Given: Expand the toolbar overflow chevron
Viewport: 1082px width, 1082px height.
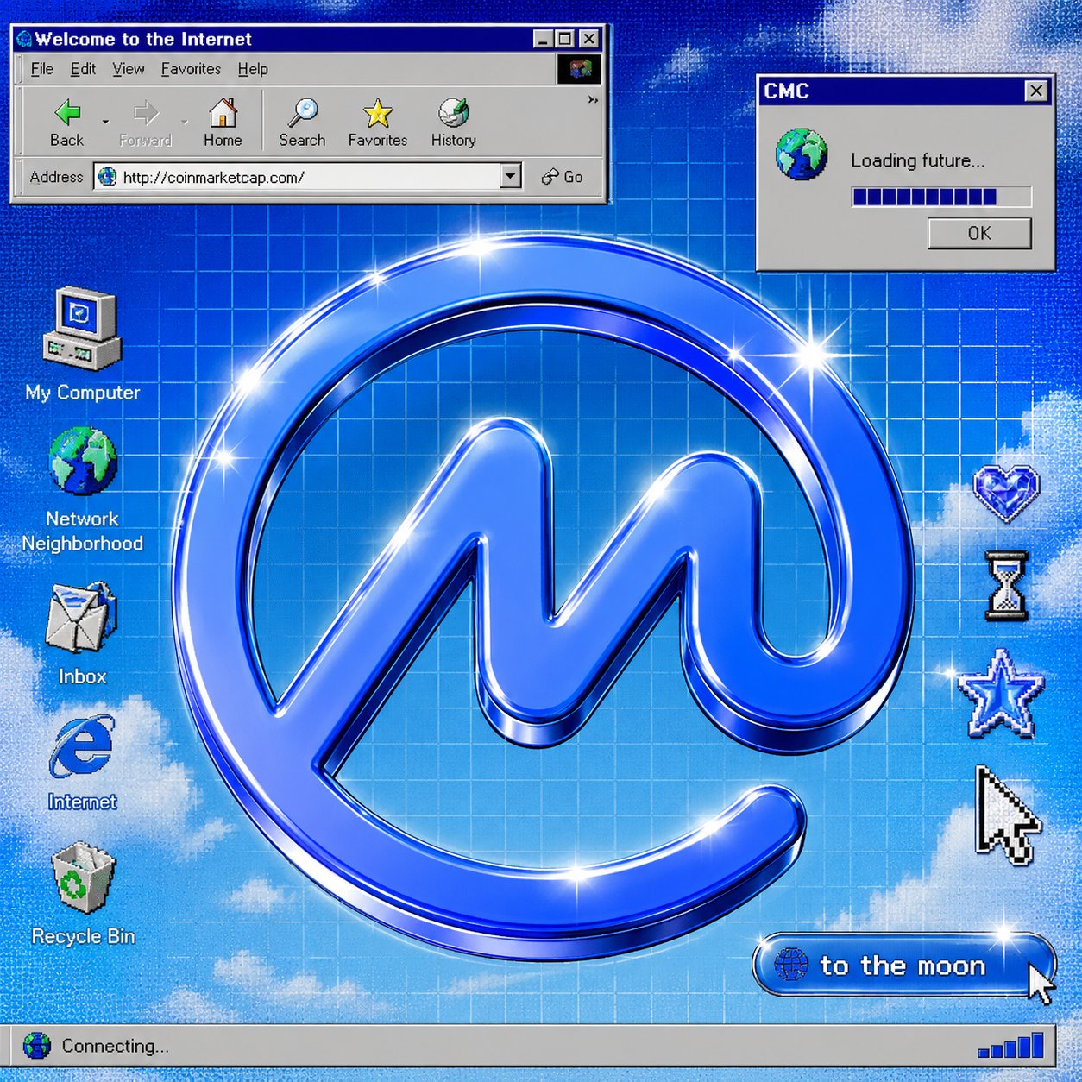Looking at the screenshot, I should [593, 100].
